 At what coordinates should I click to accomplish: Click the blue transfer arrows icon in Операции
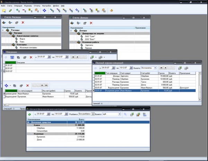[x=7, y=85]
